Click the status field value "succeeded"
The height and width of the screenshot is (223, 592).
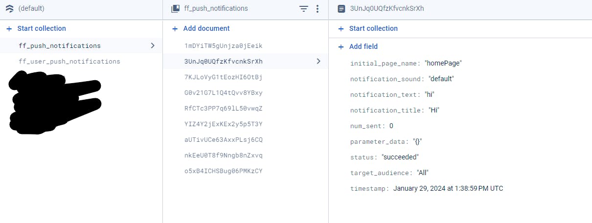pos(400,157)
